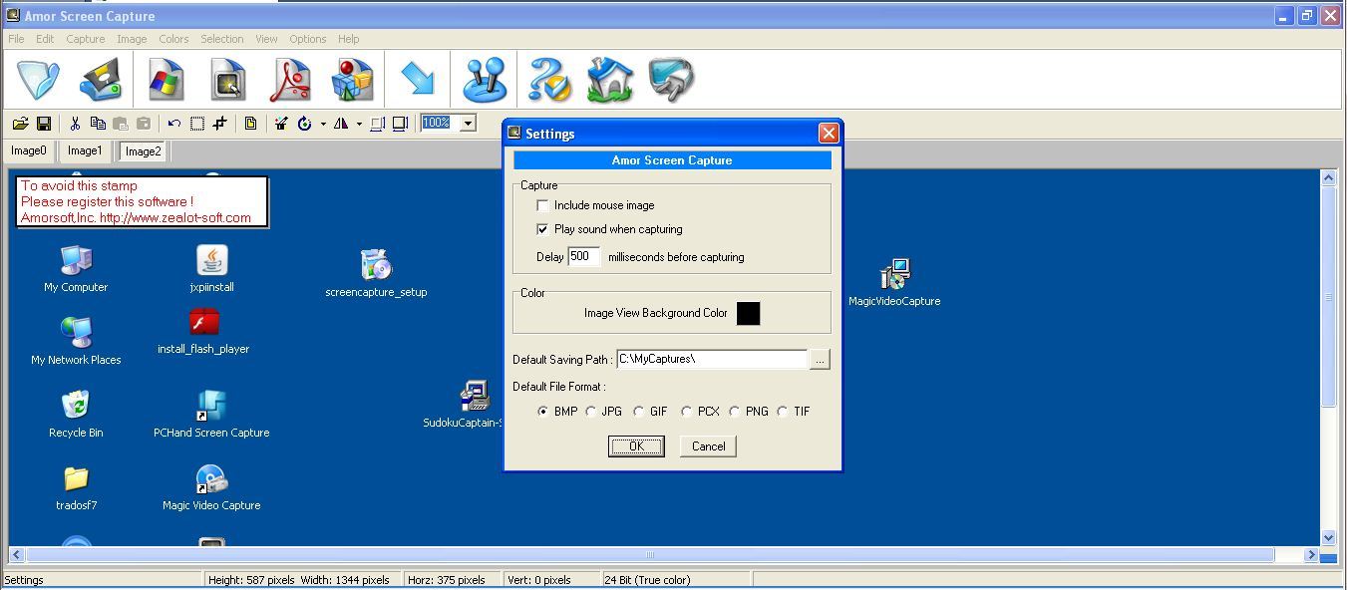Select the JPG file format radio
This screenshot has height=590, width=1347.
(590, 412)
